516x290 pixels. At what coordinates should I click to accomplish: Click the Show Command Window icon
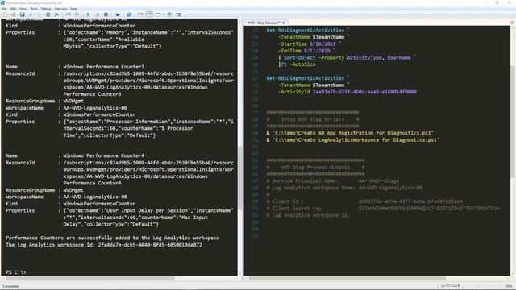tap(169, 14)
